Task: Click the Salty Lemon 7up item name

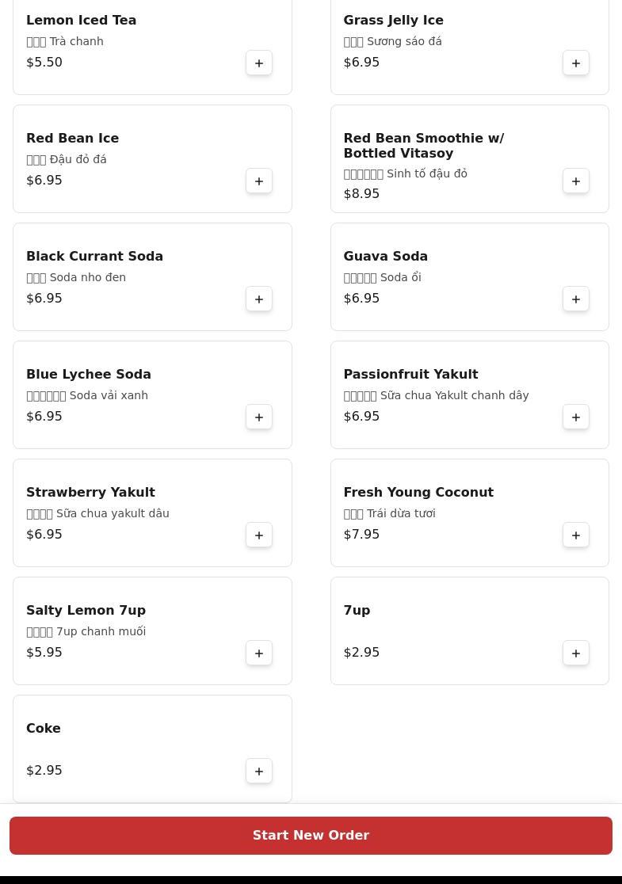Action: [x=86, y=611]
